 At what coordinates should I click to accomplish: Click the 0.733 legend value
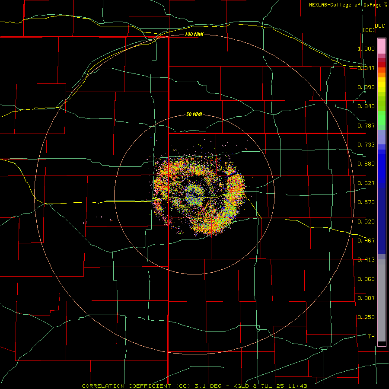click(x=366, y=145)
